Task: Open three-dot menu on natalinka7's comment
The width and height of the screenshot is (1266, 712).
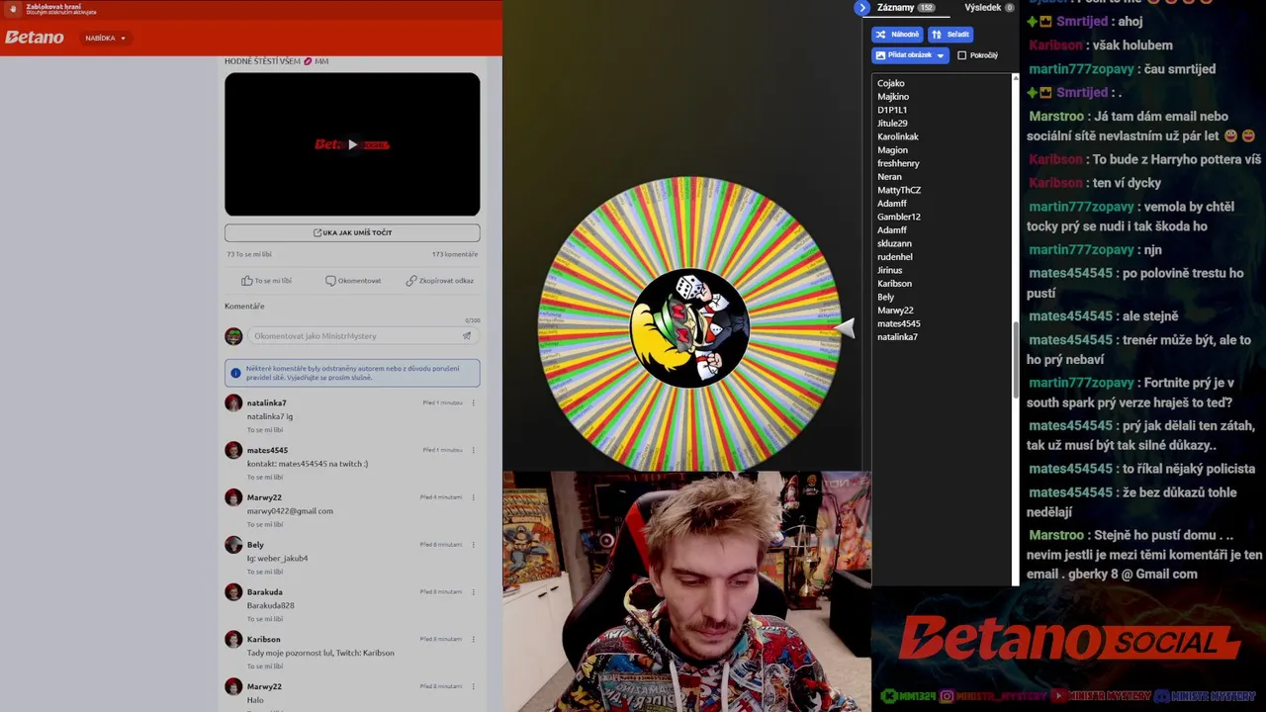Action: (x=474, y=402)
